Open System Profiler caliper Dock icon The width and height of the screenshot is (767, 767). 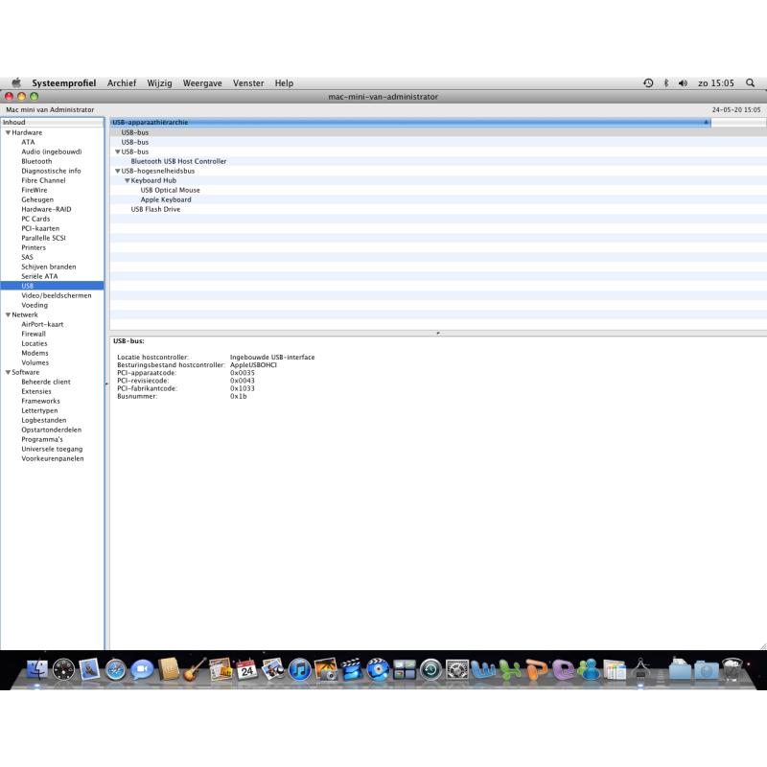(x=640, y=669)
